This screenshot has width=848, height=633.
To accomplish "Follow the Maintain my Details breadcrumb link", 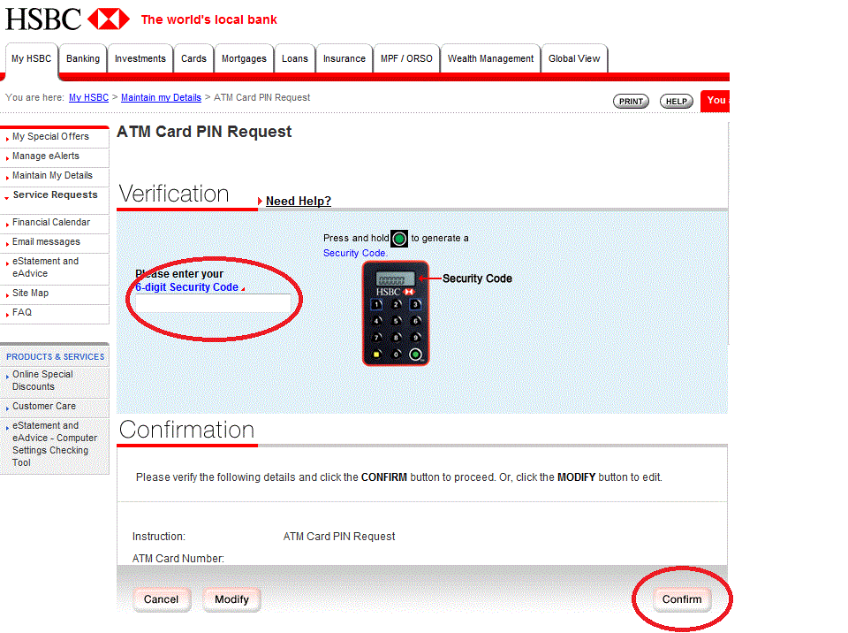I will pos(161,97).
